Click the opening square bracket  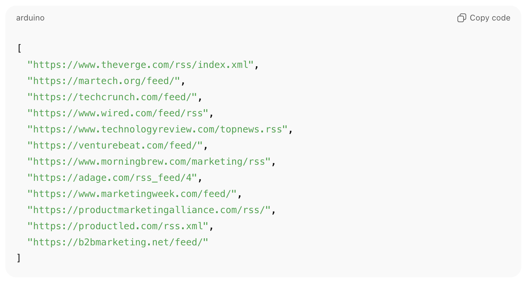pyautogui.click(x=19, y=48)
